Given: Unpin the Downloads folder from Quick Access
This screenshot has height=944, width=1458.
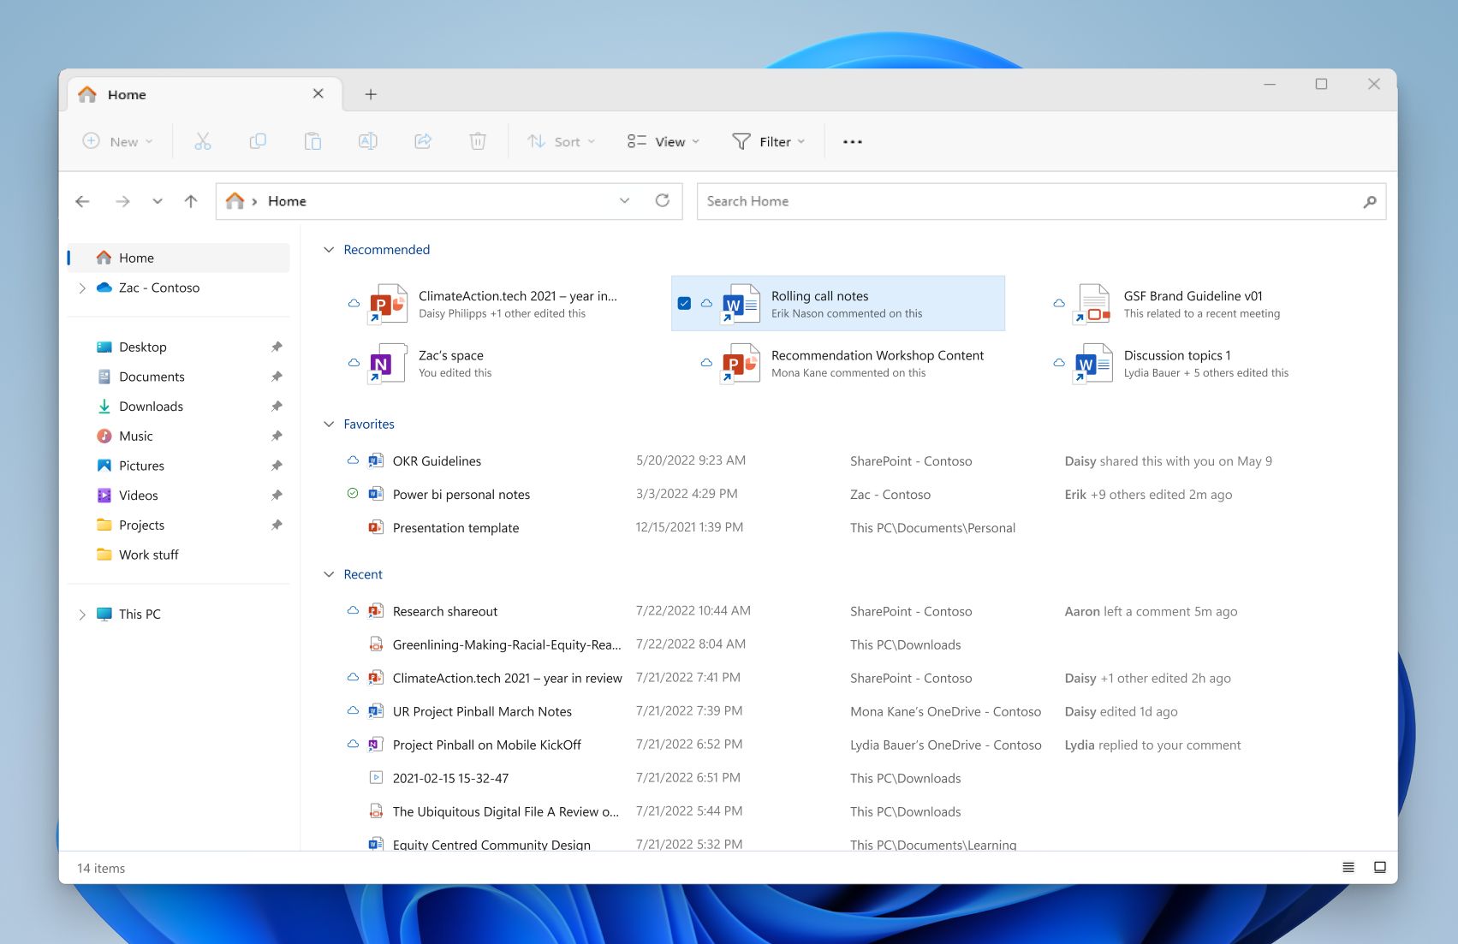Looking at the screenshot, I should tap(276, 406).
